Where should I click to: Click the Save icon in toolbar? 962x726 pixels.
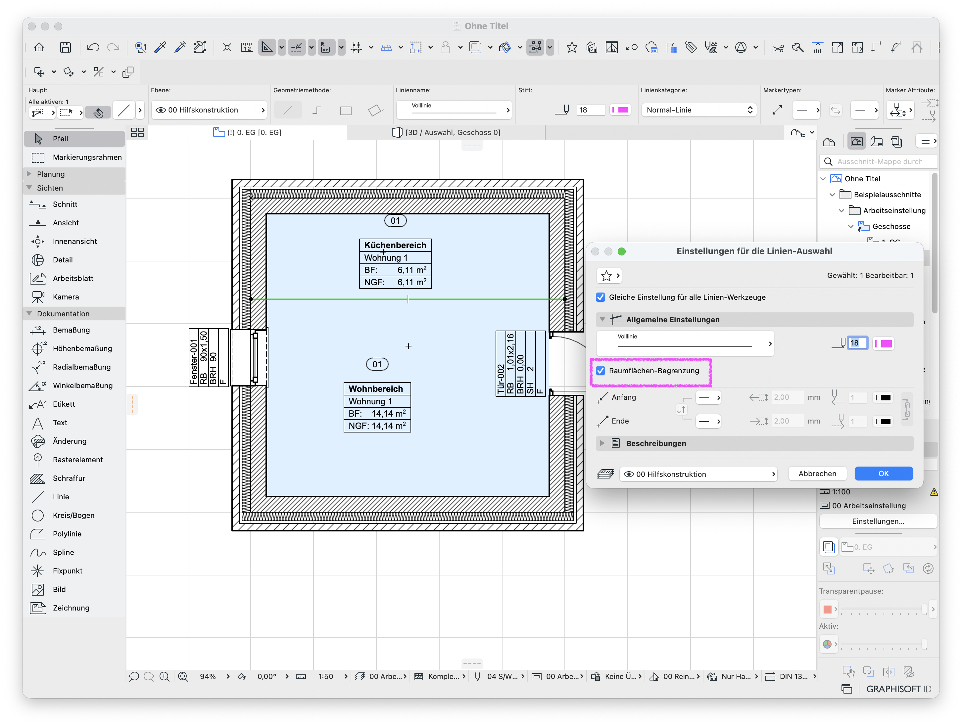tap(66, 47)
